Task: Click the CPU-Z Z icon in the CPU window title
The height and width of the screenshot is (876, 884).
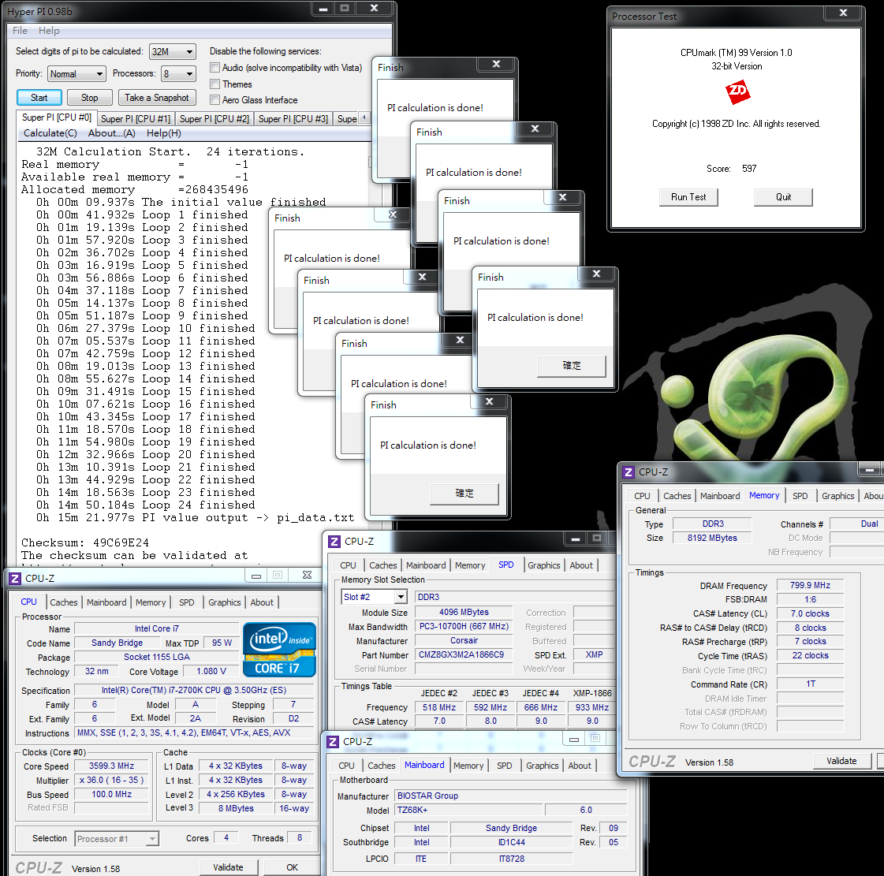Action: (15, 579)
